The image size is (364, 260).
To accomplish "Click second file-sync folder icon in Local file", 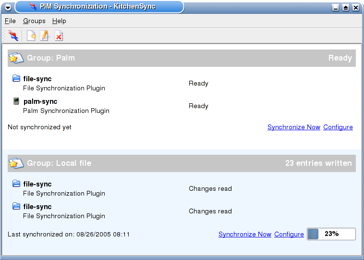I will pyautogui.click(x=16, y=206).
